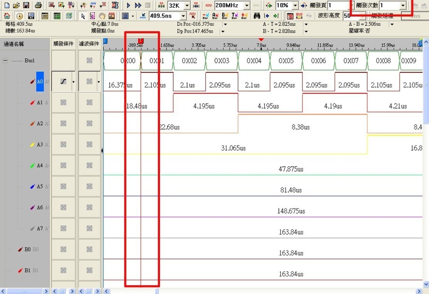Start repetitive run with the double-arrow icon

coord(138,5)
